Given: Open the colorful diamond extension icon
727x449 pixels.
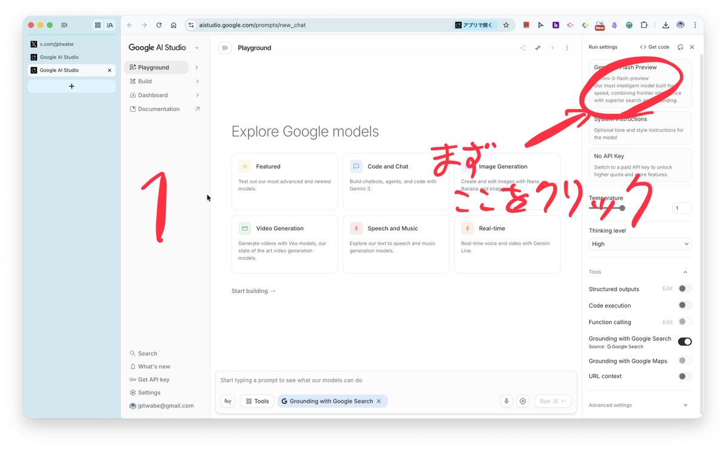Looking at the screenshot, I should click(585, 25).
